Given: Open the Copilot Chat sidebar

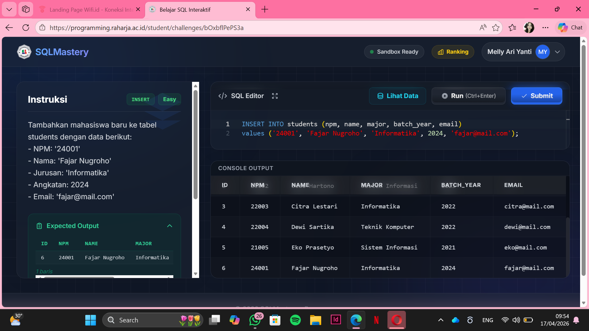Looking at the screenshot, I should pos(570,28).
